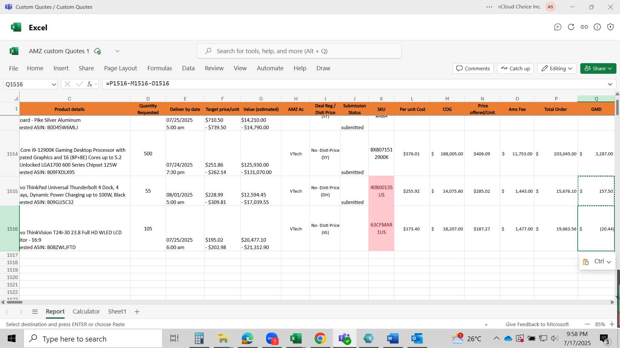
Task: Open the Home ribbon tab
Action: point(35,68)
